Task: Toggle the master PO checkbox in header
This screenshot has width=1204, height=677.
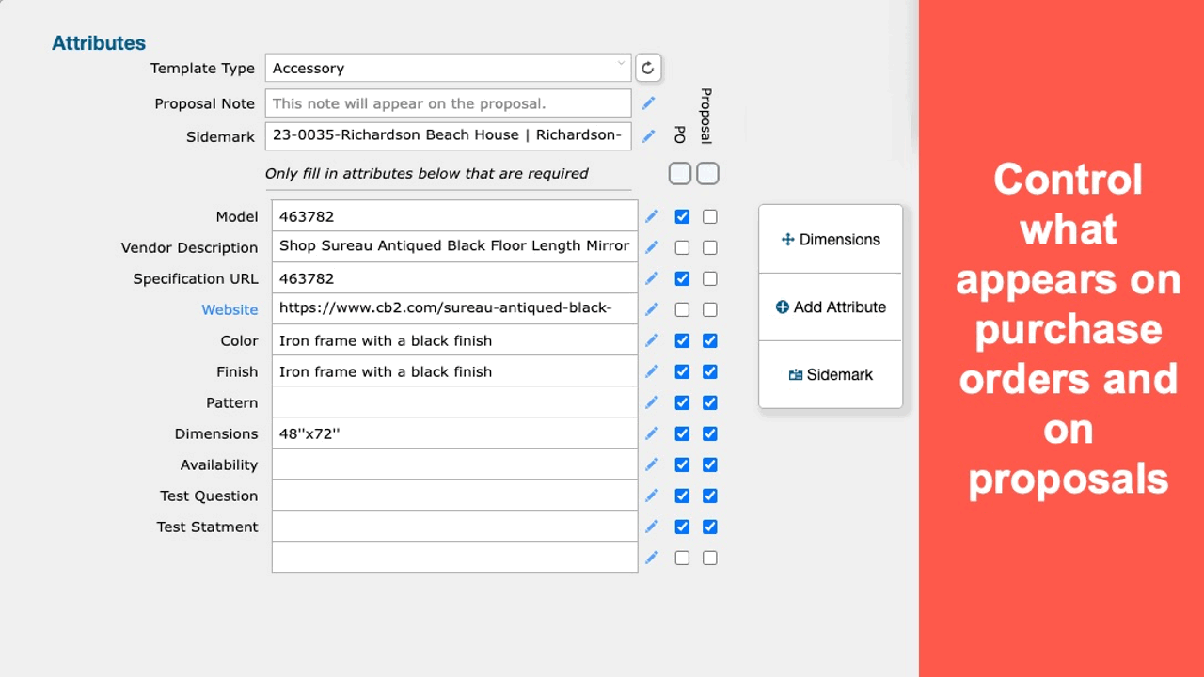Action: 680,173
